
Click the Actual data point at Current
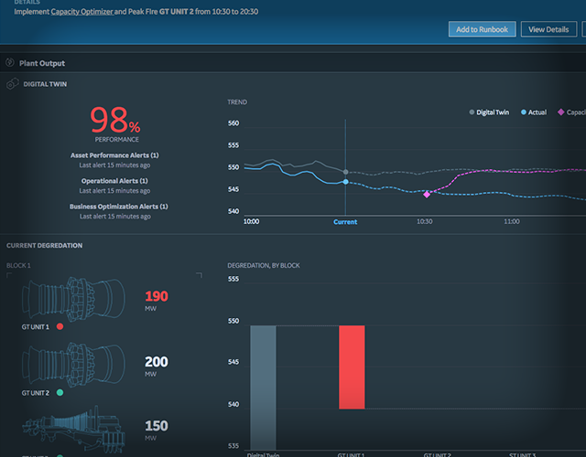click(x=346, y=182)
